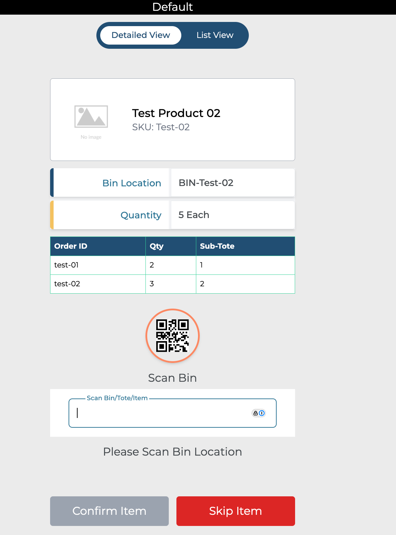
Task: Click the Quantity label
Action: pyautogui.click(x=141, y=215)
